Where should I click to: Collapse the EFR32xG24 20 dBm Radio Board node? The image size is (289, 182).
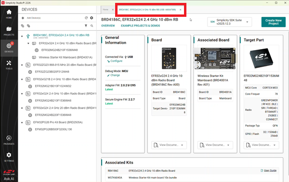(x=22, y=108)
